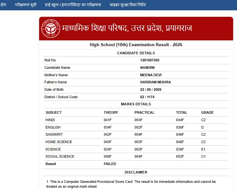Viewport: 237px width, 189px height.
Task: Open the होम menu item
Action: (3, 5)
